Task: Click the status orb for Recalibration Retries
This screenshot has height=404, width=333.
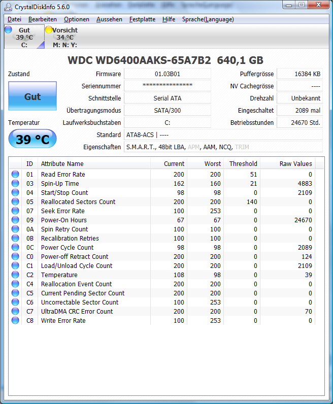Action: [x=15, y=238]
